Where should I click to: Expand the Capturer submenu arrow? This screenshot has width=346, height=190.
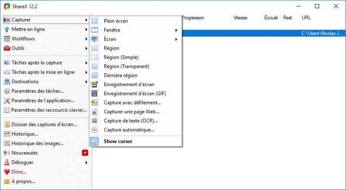(x=86, y=20)
